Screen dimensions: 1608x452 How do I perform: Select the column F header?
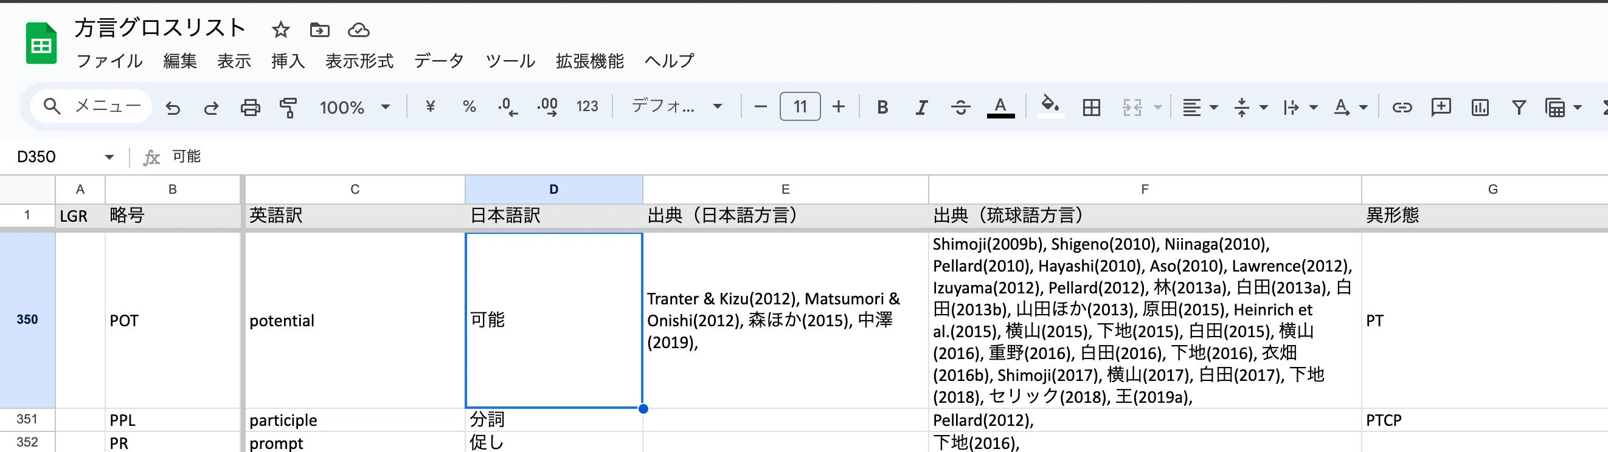pos(1144,190)
